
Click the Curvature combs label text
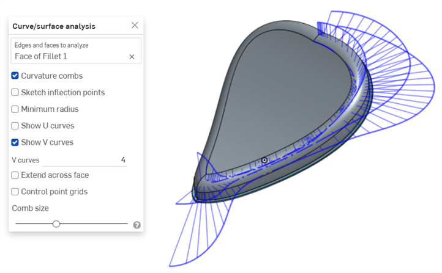click(52, 76)
